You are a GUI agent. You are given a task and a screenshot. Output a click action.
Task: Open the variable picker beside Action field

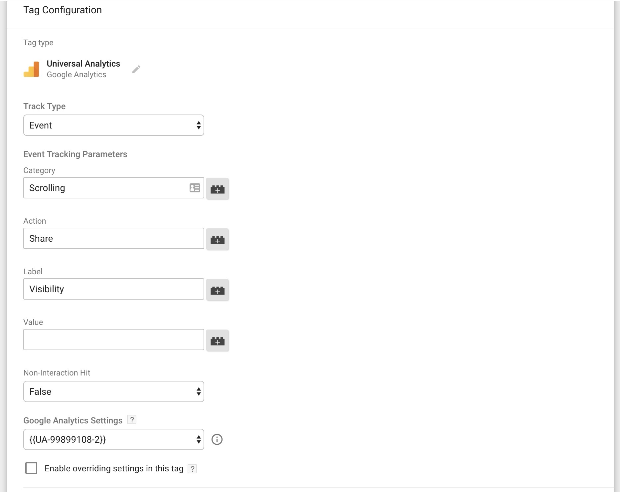coord(218,239)
